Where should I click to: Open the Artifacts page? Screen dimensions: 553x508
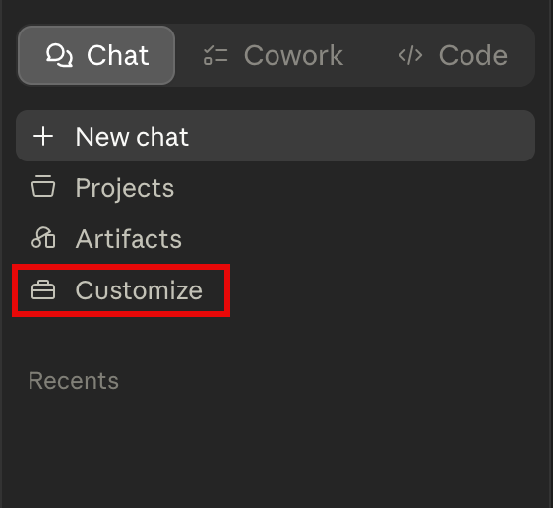tap(276, 239)
